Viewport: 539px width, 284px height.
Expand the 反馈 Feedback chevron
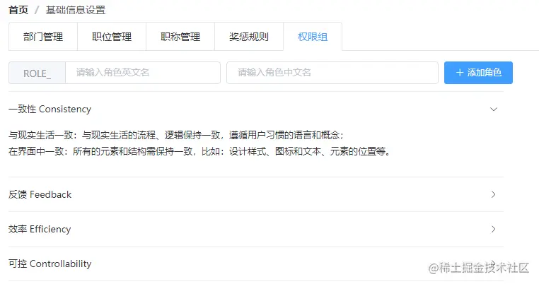[x=494, y=194]
